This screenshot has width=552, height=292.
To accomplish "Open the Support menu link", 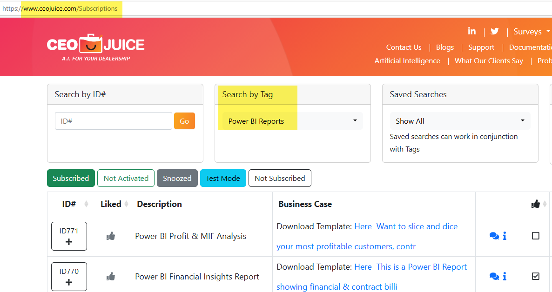I will pyautogui.click(x=481, y=47).
